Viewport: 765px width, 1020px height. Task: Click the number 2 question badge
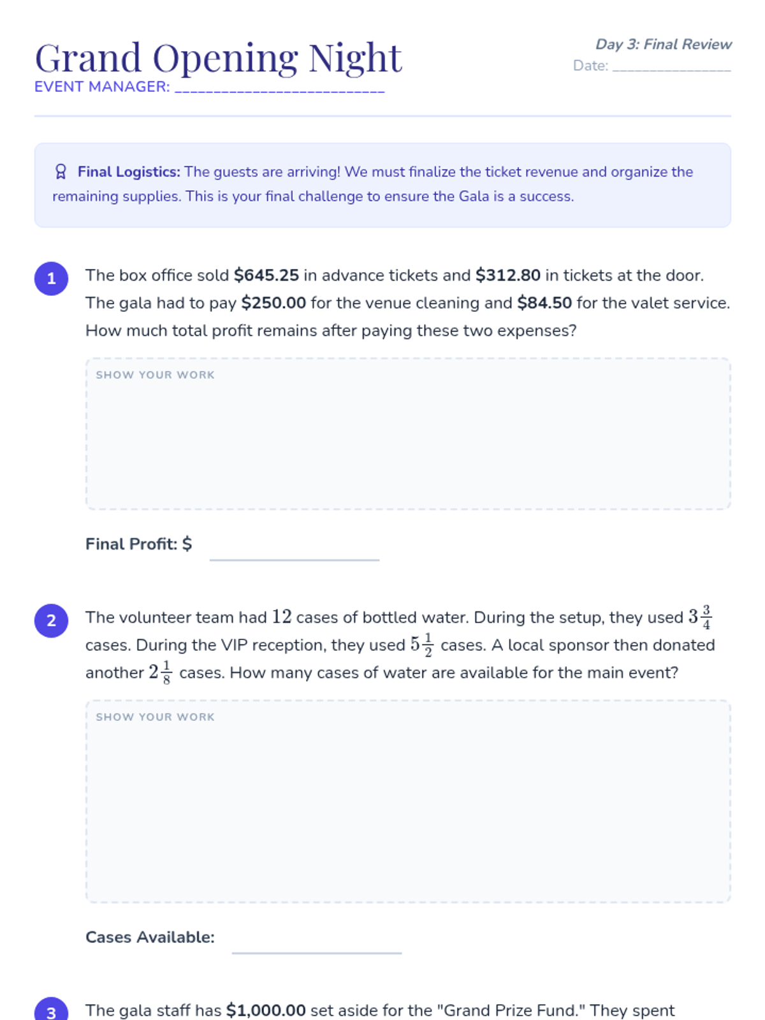point(52,621)
